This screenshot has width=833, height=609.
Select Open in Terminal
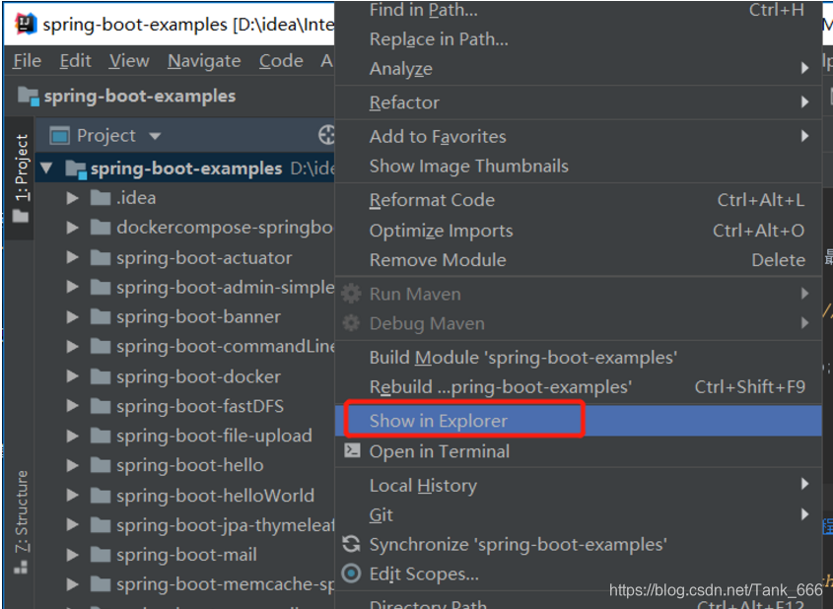579,451
